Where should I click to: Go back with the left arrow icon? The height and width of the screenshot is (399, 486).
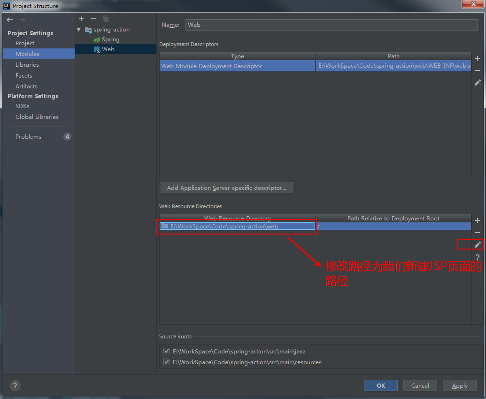tap(9, 20)
